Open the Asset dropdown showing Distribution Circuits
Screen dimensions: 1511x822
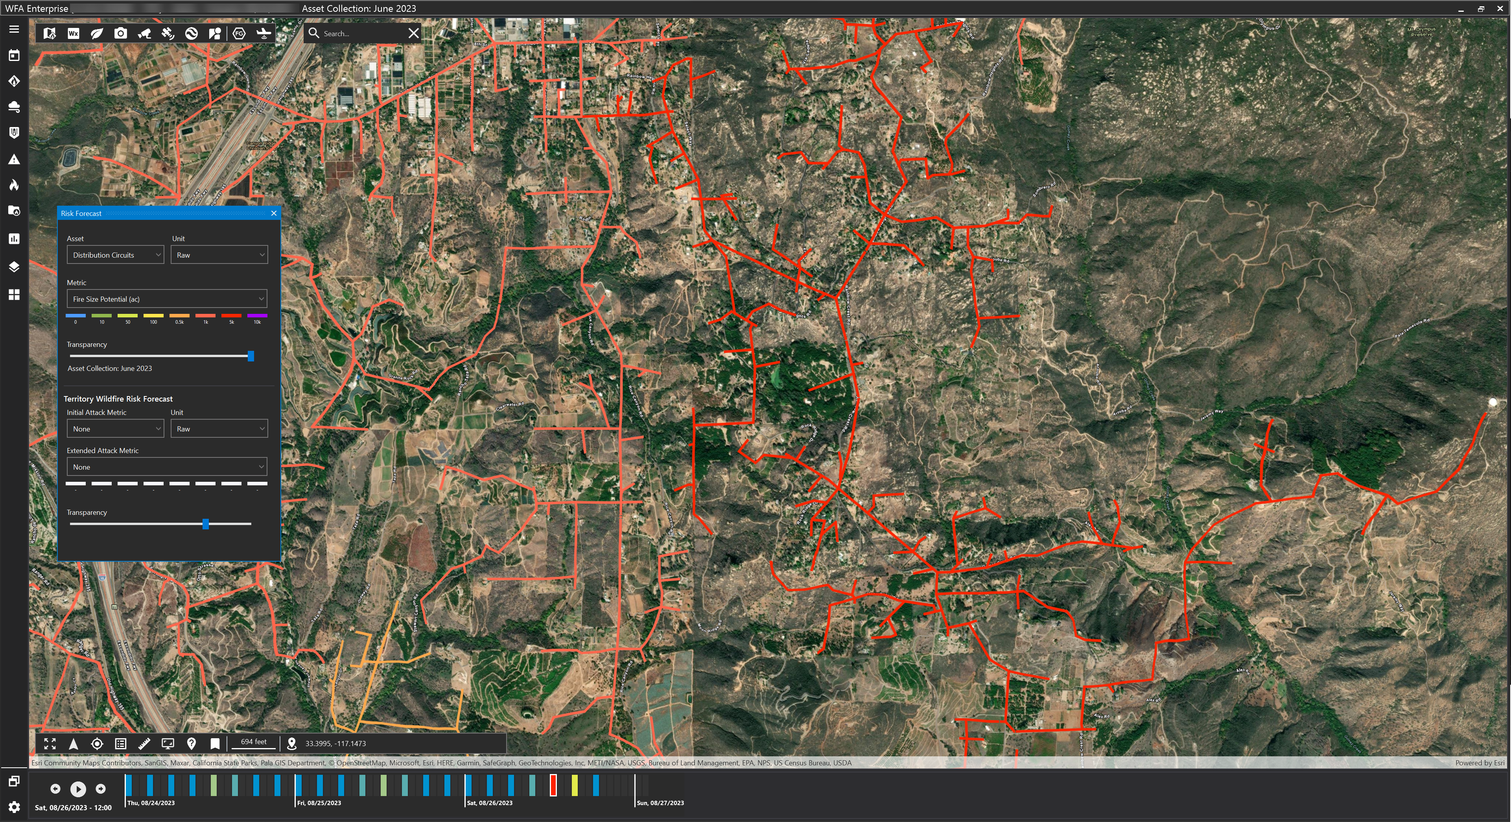(115, 254)
